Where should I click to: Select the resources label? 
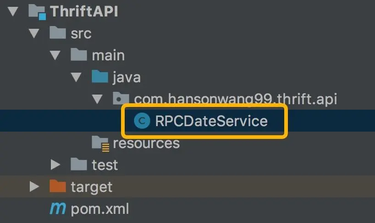[x=146, y=143]
